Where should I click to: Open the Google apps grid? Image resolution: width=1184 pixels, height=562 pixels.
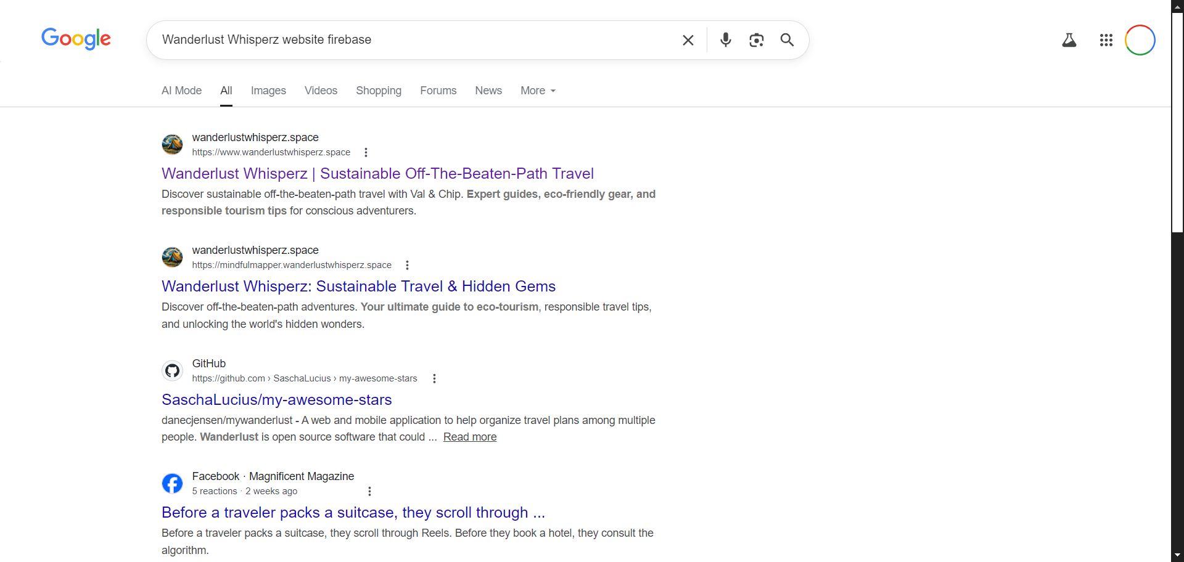coord(1106,40)
